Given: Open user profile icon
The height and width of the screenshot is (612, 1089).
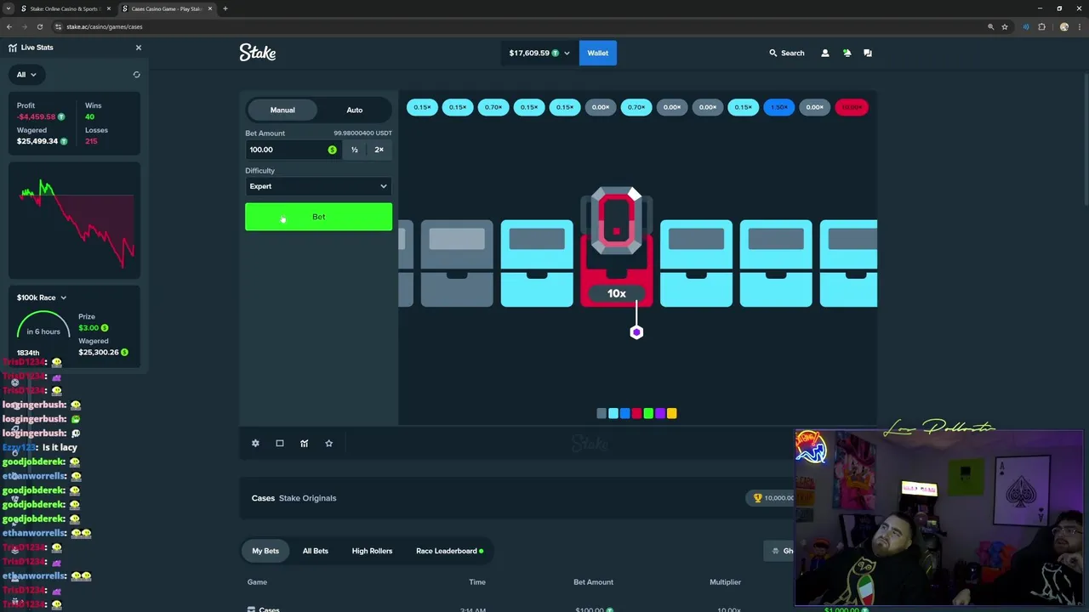Looking at the screenshot, I should [x=824, y=53].
